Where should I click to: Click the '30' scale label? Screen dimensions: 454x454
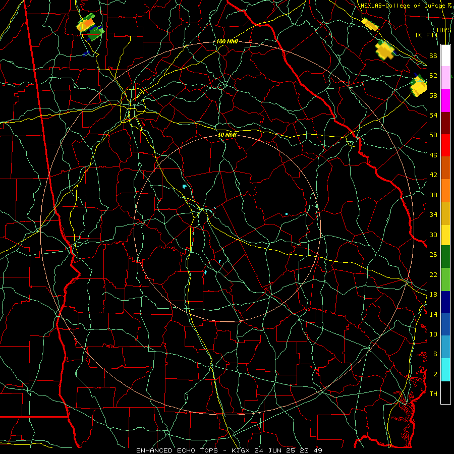pos(433,235)
